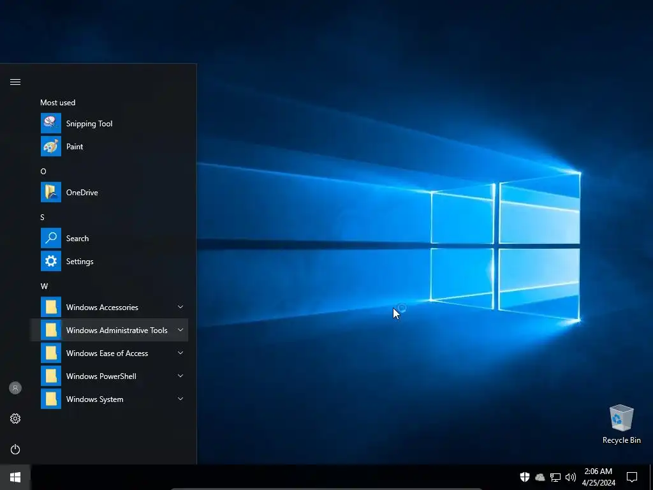653x490 pixels.
Task: Click the 'Windows Ease of Access' label text
Action: [107, 353]
